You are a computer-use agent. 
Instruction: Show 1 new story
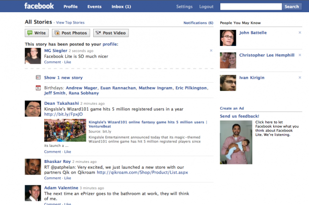coord(63,78)
